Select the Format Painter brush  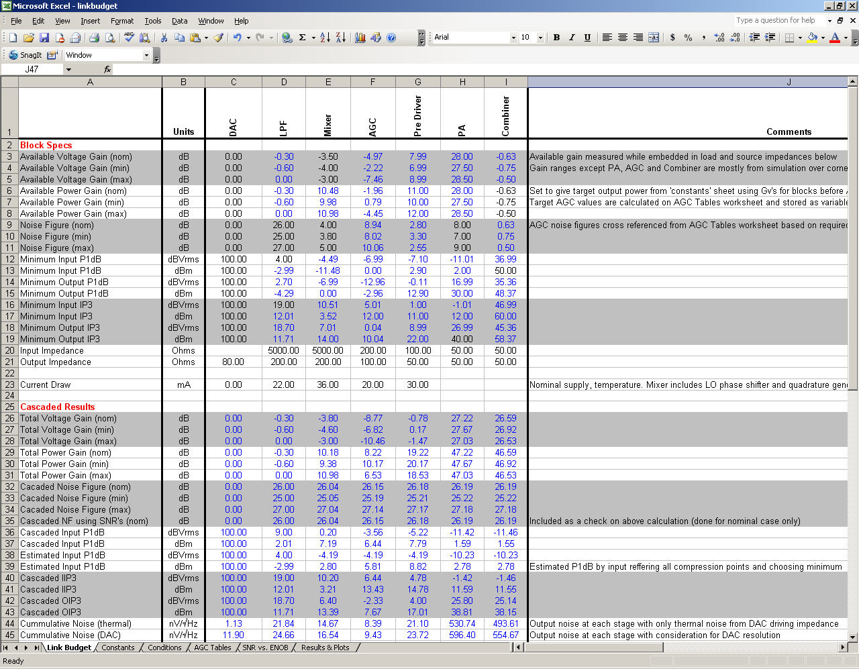219,38
